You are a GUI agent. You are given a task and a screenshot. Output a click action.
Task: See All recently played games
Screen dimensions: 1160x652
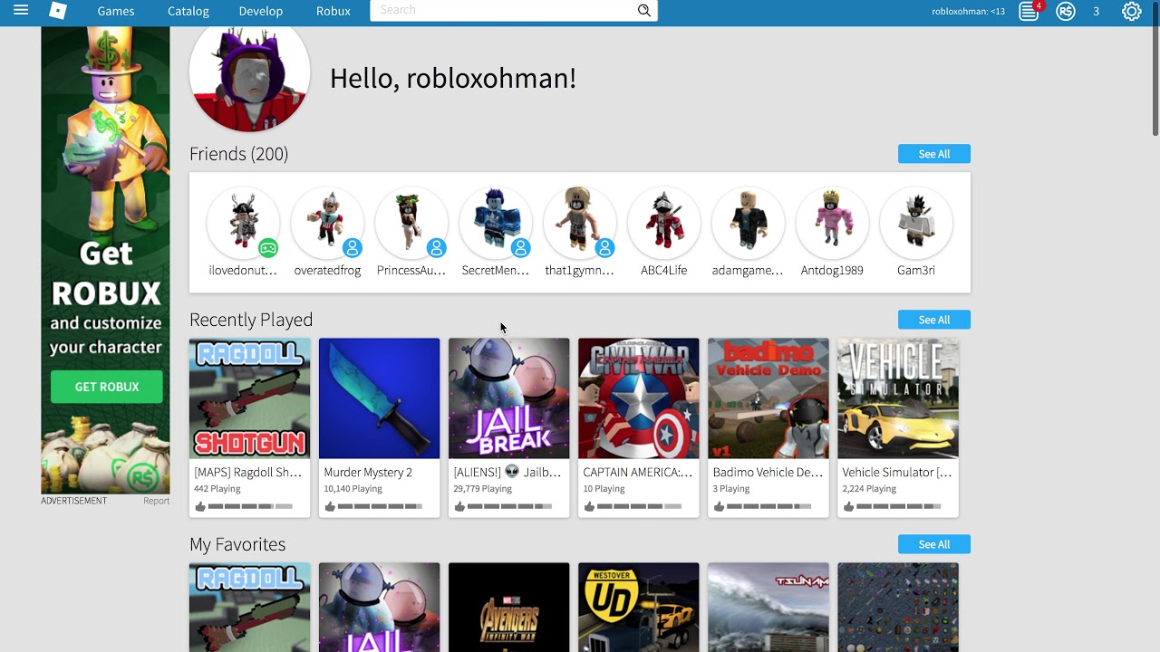(x=934, y=320)
